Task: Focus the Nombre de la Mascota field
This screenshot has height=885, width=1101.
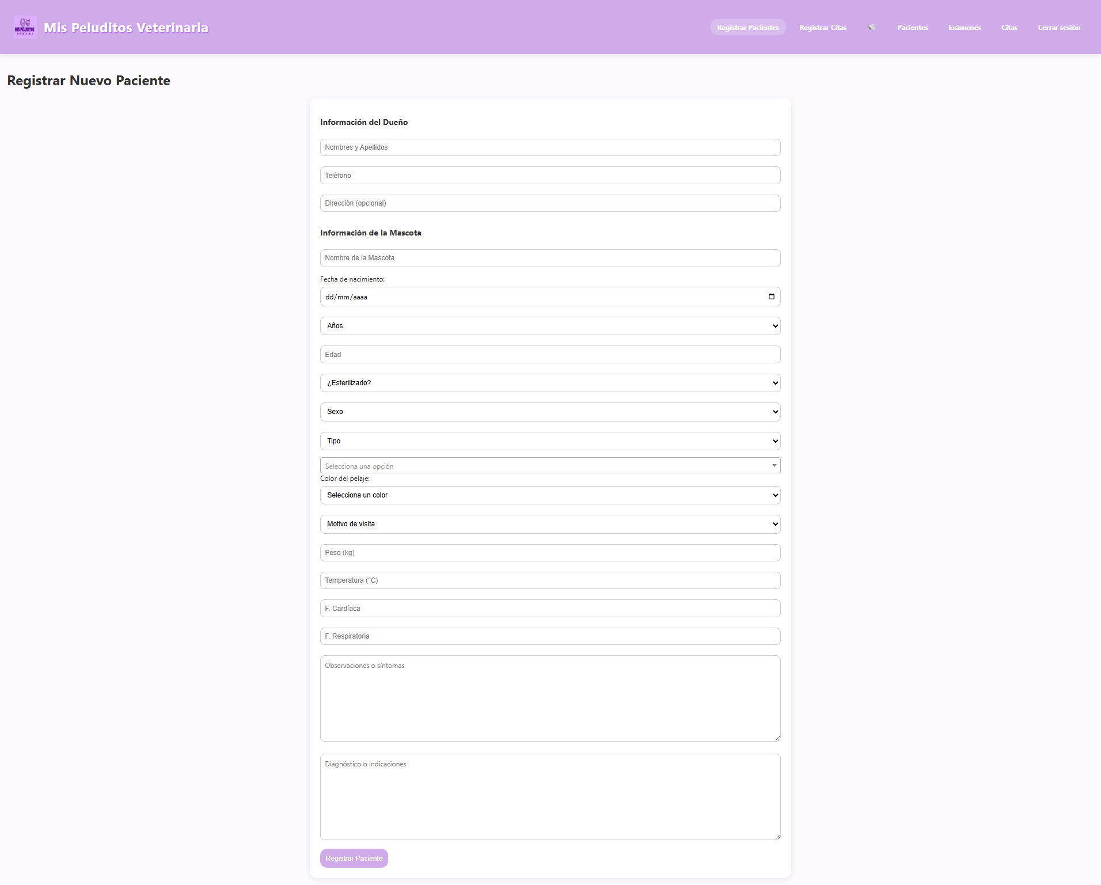Action: 550,258
